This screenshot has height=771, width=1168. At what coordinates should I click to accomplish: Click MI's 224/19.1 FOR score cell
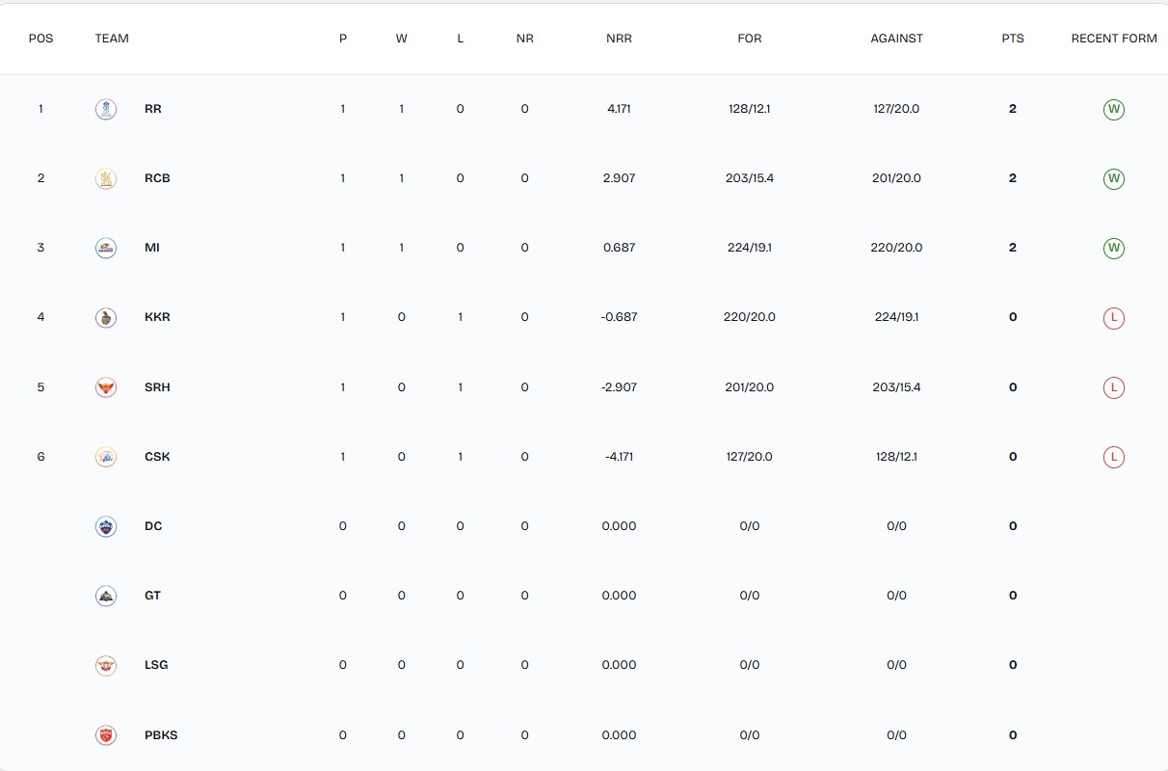[749, 248]
